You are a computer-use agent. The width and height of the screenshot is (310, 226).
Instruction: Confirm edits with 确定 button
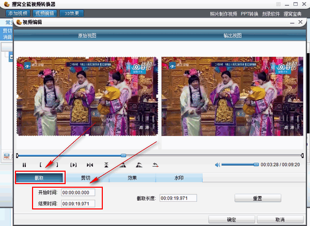coord(231,220)
